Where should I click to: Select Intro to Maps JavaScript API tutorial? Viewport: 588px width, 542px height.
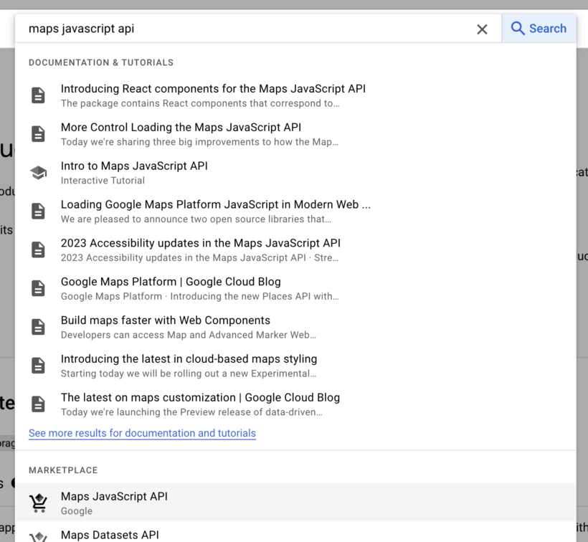tap(134, 166)
